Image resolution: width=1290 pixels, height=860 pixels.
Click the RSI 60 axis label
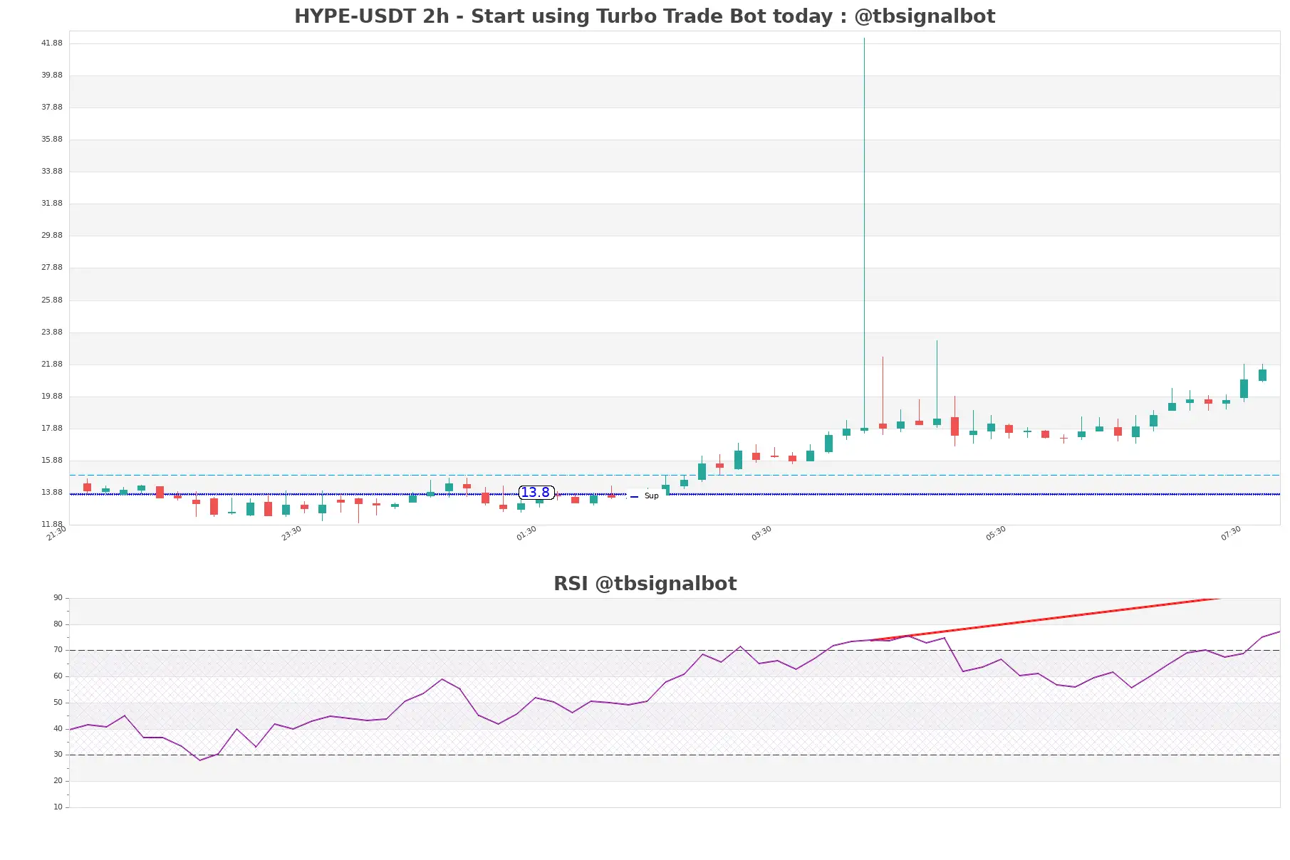coord(58,676)
